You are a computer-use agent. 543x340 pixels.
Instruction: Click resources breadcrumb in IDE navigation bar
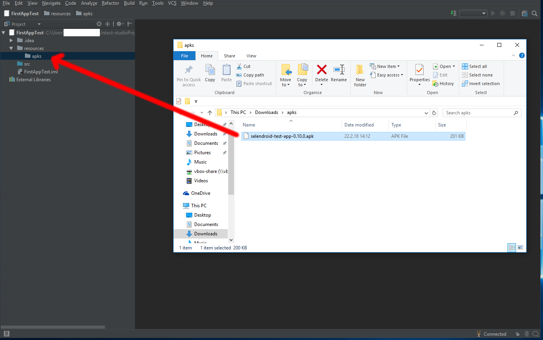click(57, 14)
